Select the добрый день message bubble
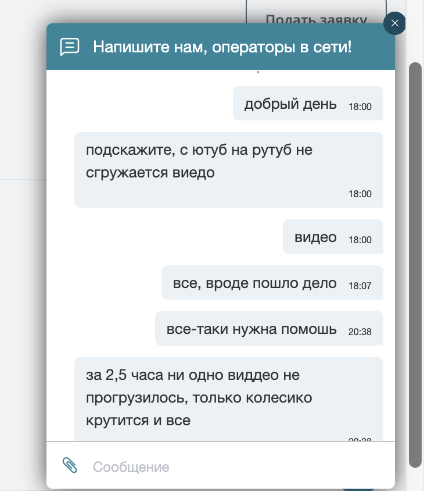The image size is (424, 491). 290,104
